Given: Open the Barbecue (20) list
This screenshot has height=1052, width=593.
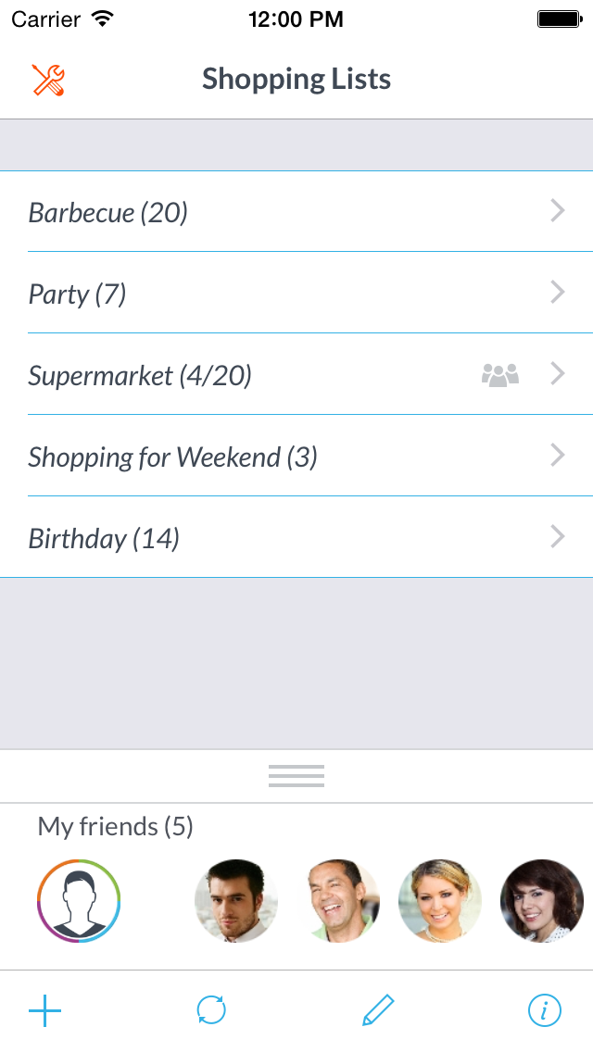Looking at the screenshot, I should 108,213.
